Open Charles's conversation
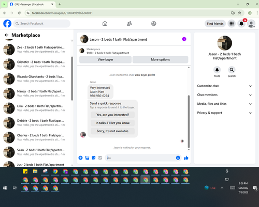 click(x=35, y=137)
